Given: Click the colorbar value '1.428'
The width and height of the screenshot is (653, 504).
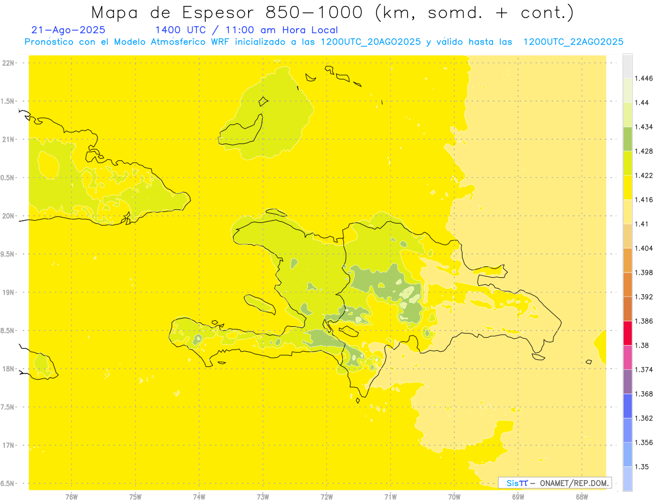Looking at the screenshot, I should (645, 151).
